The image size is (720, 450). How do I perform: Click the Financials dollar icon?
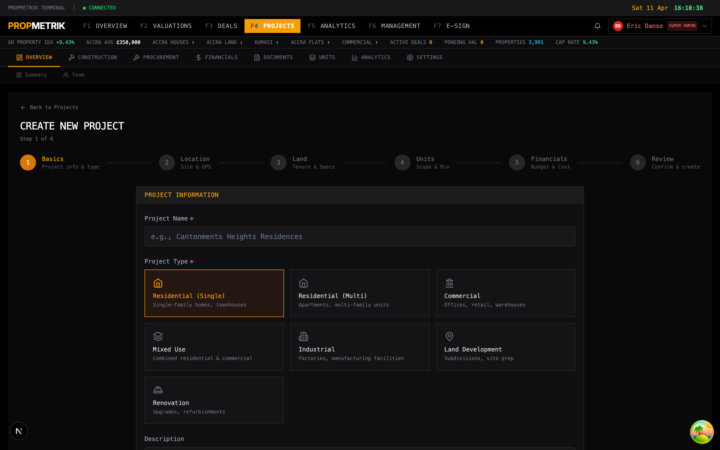(x=198, y=57)
